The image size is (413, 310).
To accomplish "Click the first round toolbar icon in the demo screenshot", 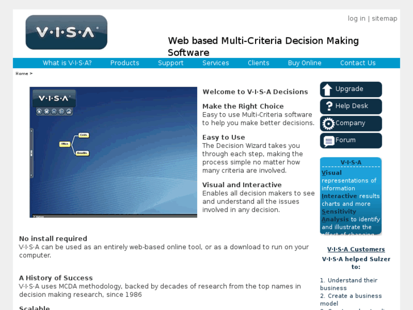I will point(39,111).
